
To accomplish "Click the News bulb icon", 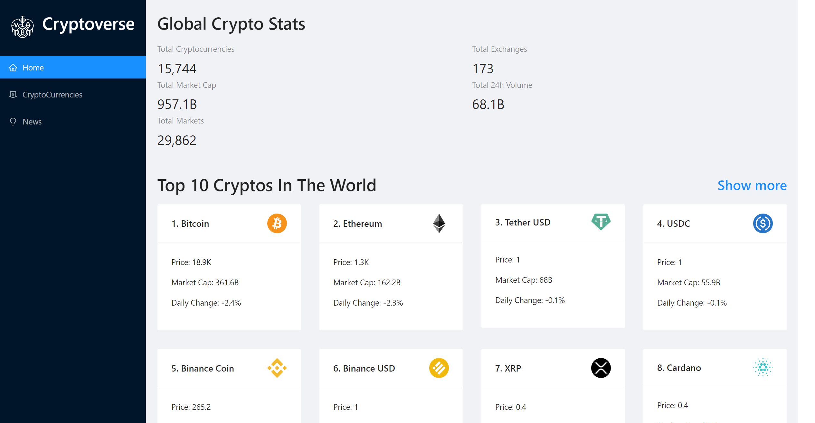I will (13, 122).
